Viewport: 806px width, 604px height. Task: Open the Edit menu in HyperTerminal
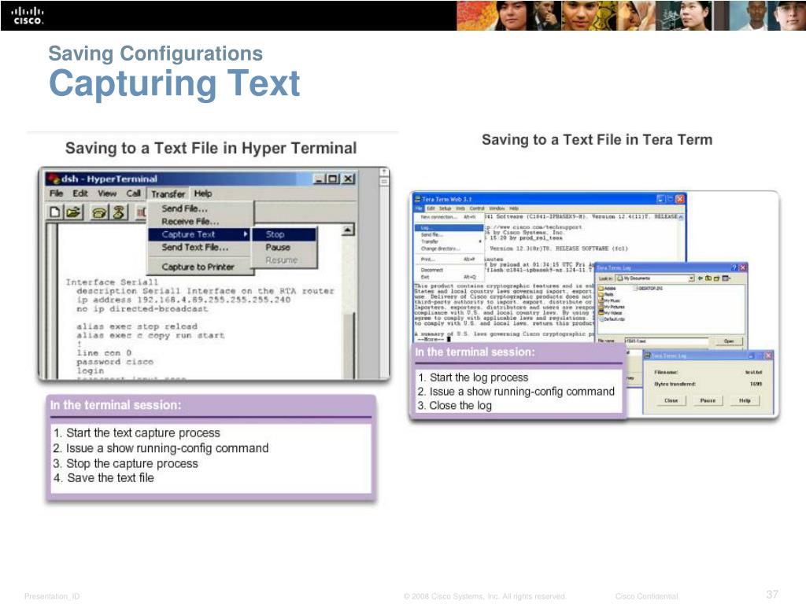tap(79, 193)
